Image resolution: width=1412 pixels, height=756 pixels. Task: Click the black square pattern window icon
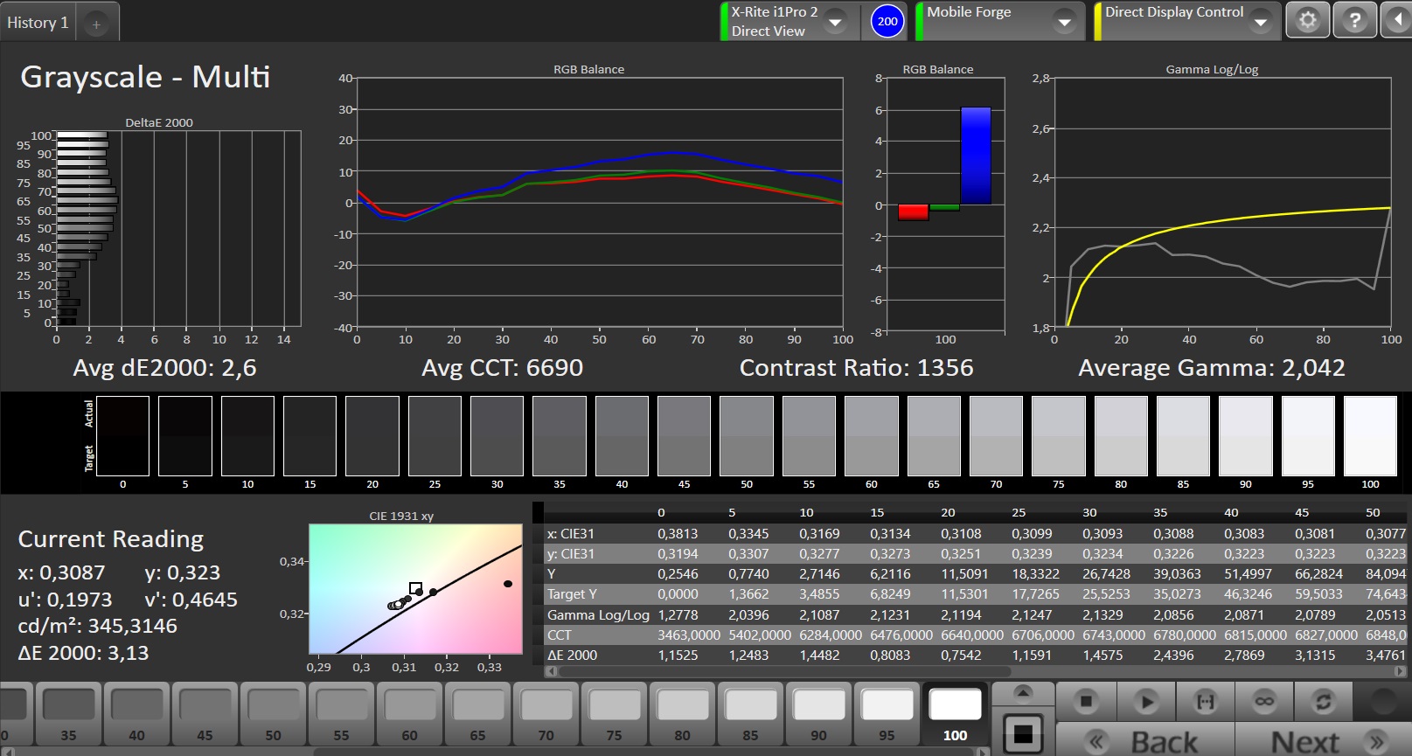point(1023,734)
